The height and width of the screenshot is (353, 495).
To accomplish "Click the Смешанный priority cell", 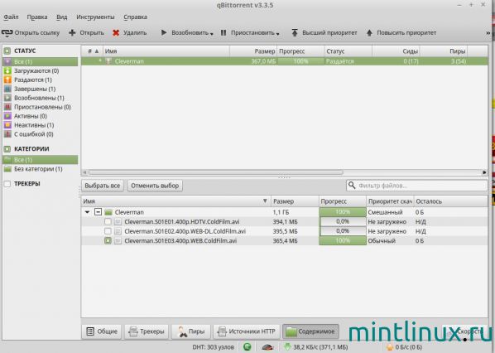I will (x=390, y=212).
